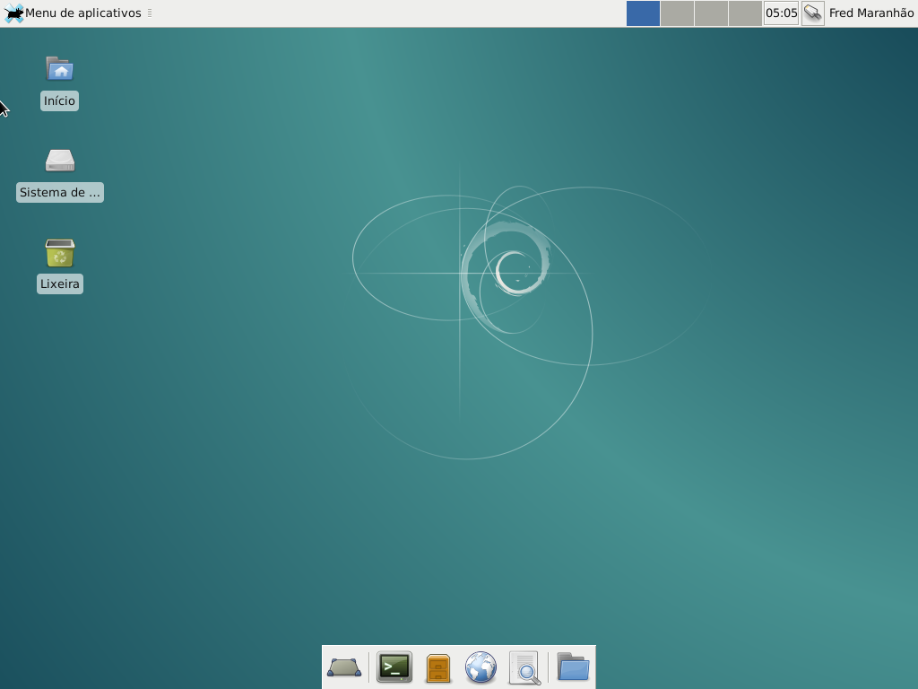Switch to the third workspace
Screen dimensions: 918x689
(711, 13)
